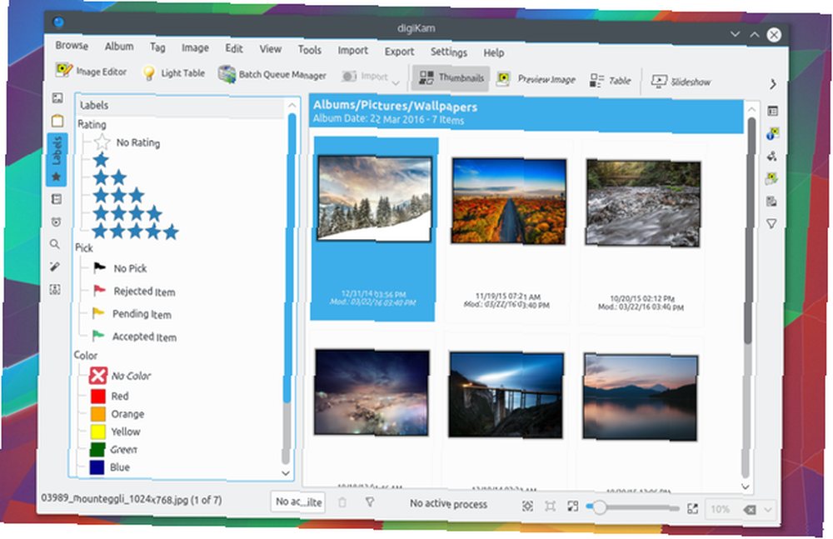Start the Slideshow

tap(681, 82)
